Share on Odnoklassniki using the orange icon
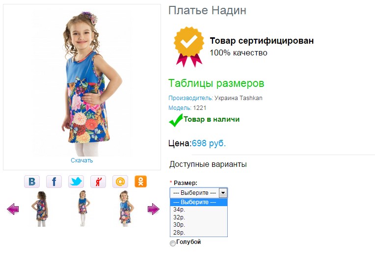The image size is (375, 266). pos(140,182)
